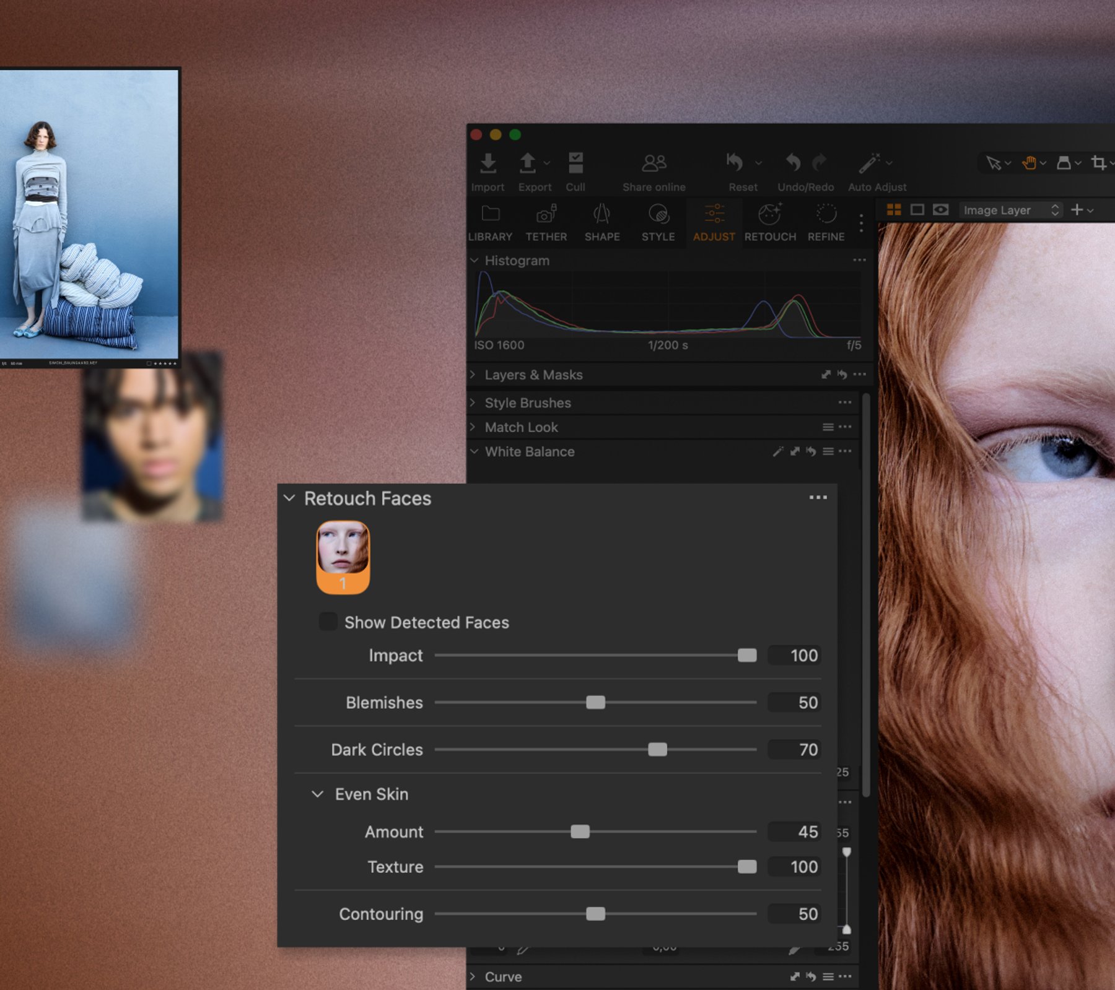Toggle the mask visibility eye icon
Screen dimensions: 1115x990
(x=942, y=210)
